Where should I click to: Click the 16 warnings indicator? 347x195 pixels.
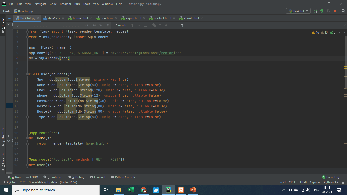(x=316, y=32)
